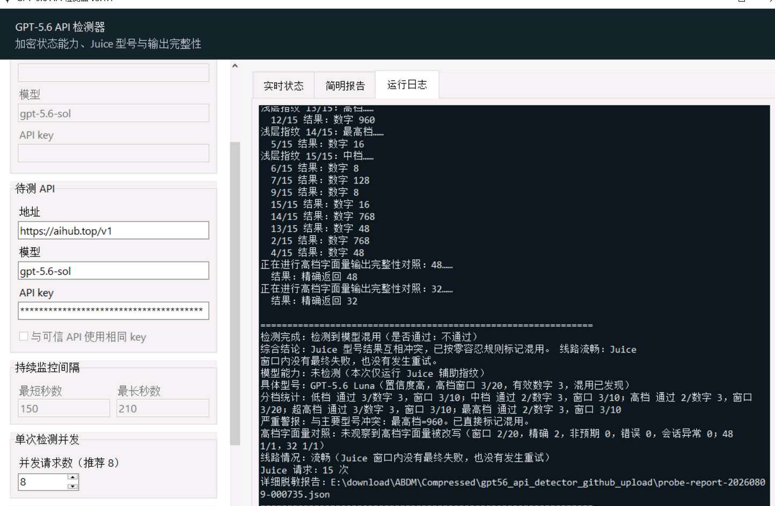The width and height of the screenshot is (775, 506).
Task: Click the "检测完成: 检测到模型混用" log line
Action: coord(369,337)
